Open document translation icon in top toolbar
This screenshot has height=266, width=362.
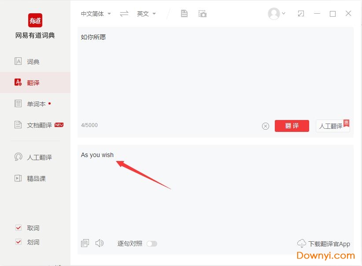(184, 14)
